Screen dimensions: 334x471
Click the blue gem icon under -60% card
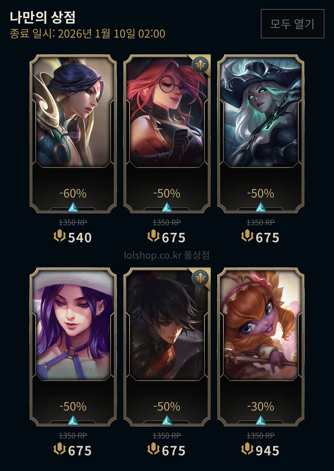click(73, 207)
